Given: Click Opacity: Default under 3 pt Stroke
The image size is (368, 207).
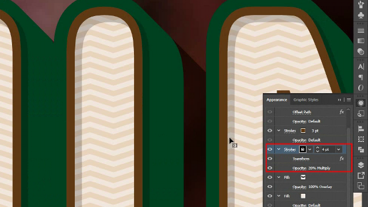Looking at the screenshot, I should (306, 140).
